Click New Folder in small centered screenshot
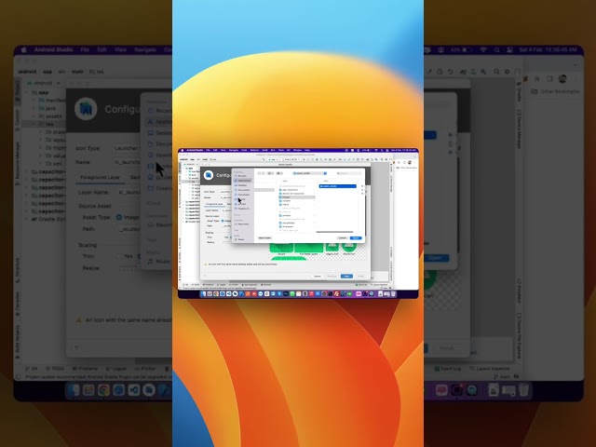This screenshot has width=596, height=447. [x=264, y=238]
